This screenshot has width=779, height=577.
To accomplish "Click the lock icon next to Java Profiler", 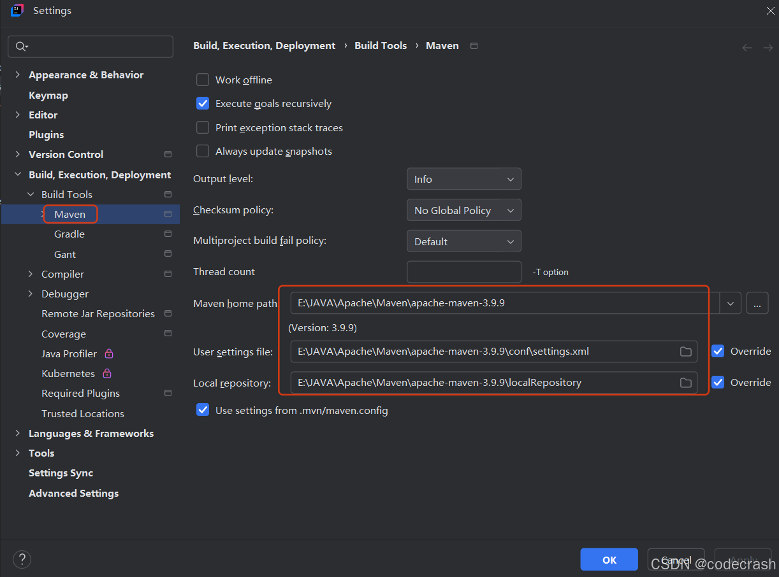I will click(109, 353).
